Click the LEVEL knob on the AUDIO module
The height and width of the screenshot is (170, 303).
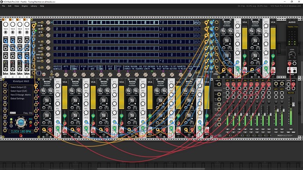[292, 55]
